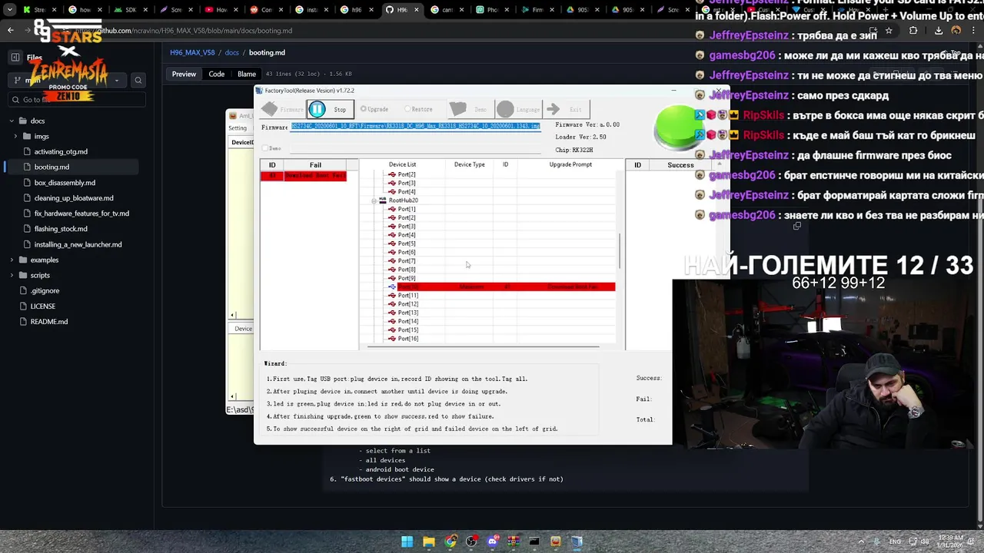Open the Setting menu in background window
The image size is (984, 553).
238,128
